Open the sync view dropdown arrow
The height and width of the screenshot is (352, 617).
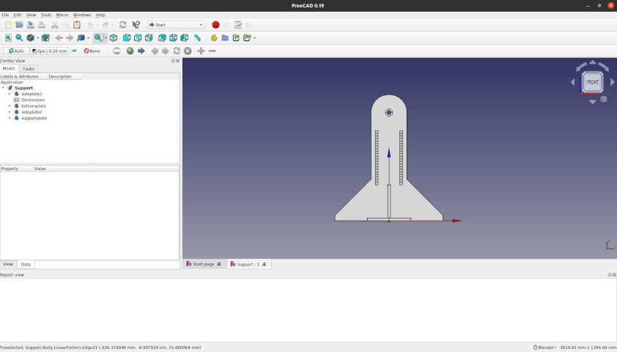click(x=88, y=38)
